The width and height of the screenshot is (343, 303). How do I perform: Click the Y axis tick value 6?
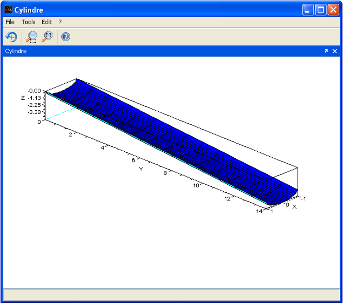point(133,160)
